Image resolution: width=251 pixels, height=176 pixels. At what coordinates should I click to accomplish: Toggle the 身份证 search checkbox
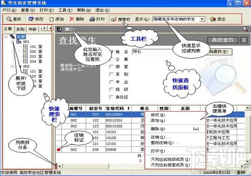[x=111, y=97]
